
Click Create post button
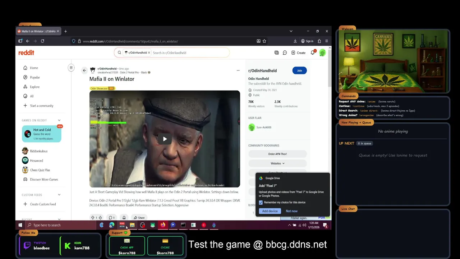pos(298,53)
